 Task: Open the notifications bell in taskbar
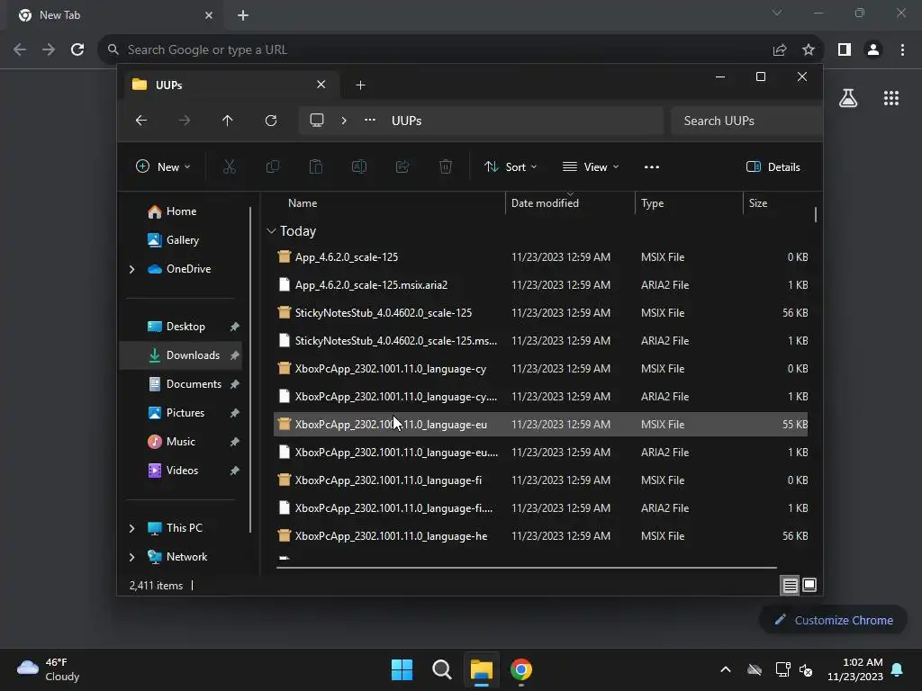[x=898, y=669]
